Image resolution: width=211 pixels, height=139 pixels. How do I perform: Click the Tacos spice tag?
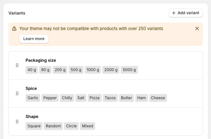110,98
